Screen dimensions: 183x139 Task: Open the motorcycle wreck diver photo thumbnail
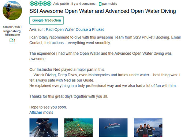pyautogui.click(x=44, y=128)
